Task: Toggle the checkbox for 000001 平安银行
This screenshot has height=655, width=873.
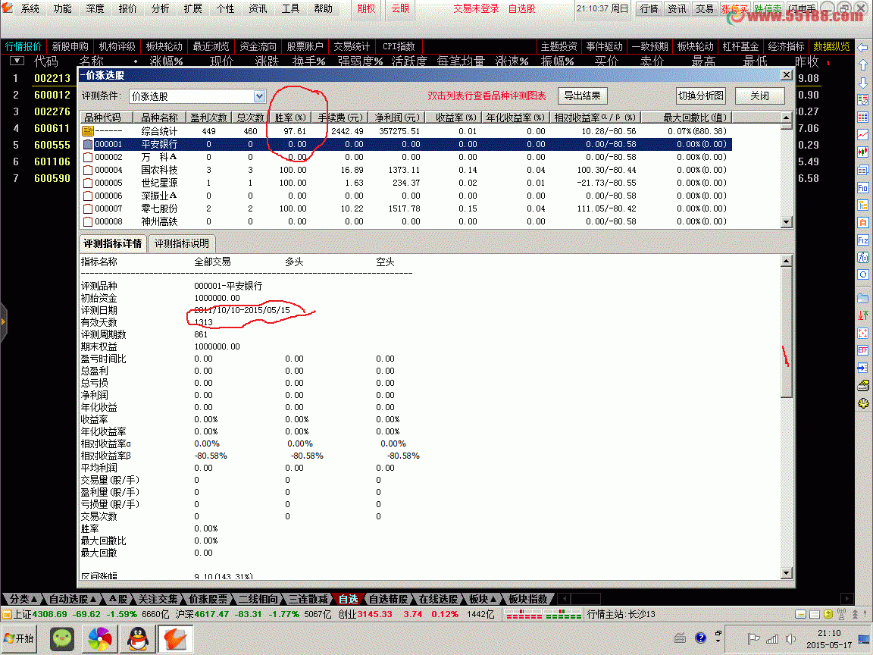Action: click(87, 144)
